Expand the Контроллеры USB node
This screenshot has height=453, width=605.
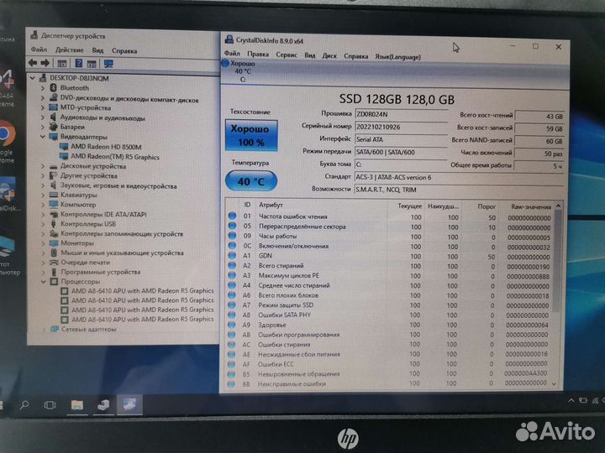click(x=43, y=224)
